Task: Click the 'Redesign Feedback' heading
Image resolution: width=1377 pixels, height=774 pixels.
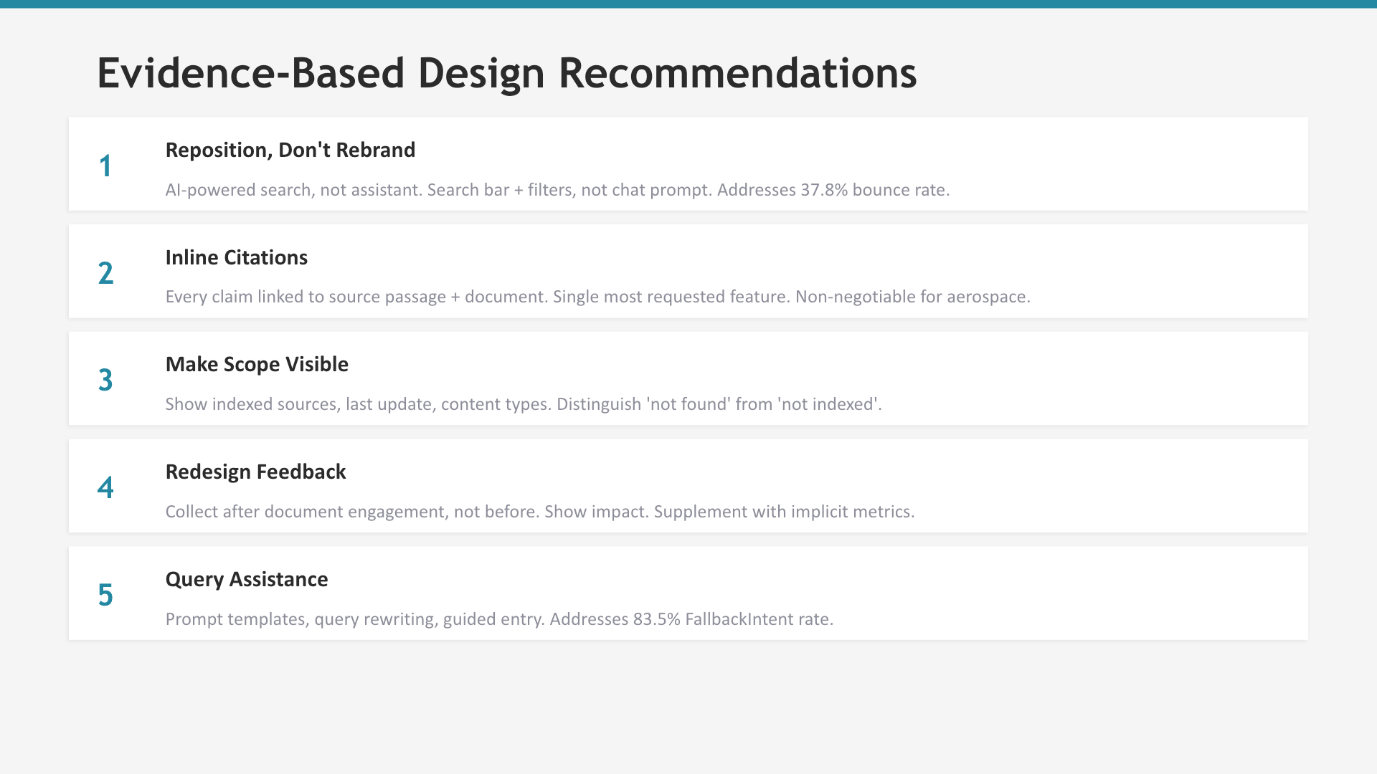Action: pyautogui.click(x=256, y=472)
